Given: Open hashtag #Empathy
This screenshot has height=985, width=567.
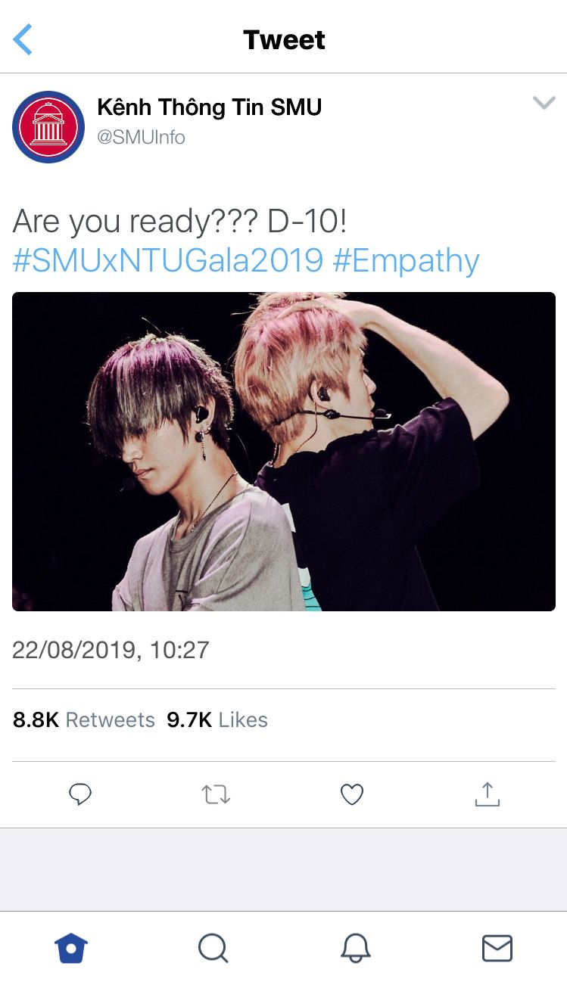Looking at the screenshot, I should [406, 262].
